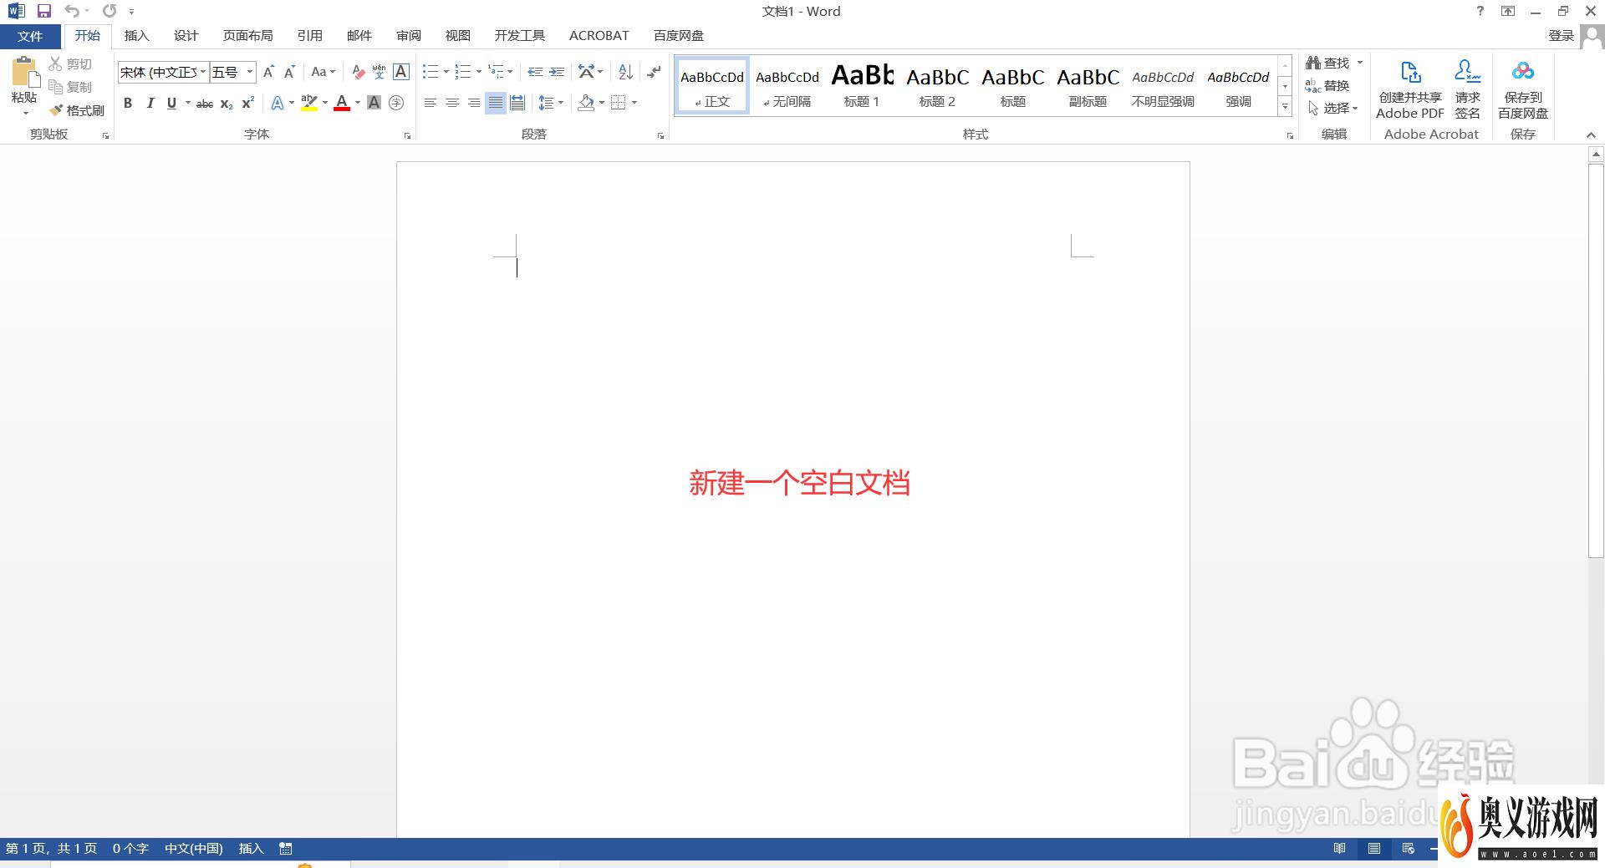Viewport: 1605px width, 868px height.
Task: Click the distributed alignment icon
Action: [517, 103]
